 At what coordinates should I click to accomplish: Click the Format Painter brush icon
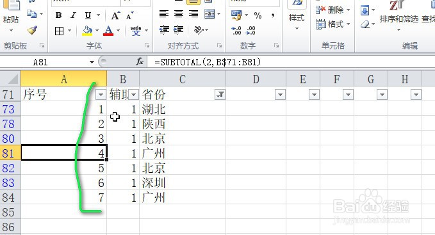pyautogui.click(x=33, y=30)
